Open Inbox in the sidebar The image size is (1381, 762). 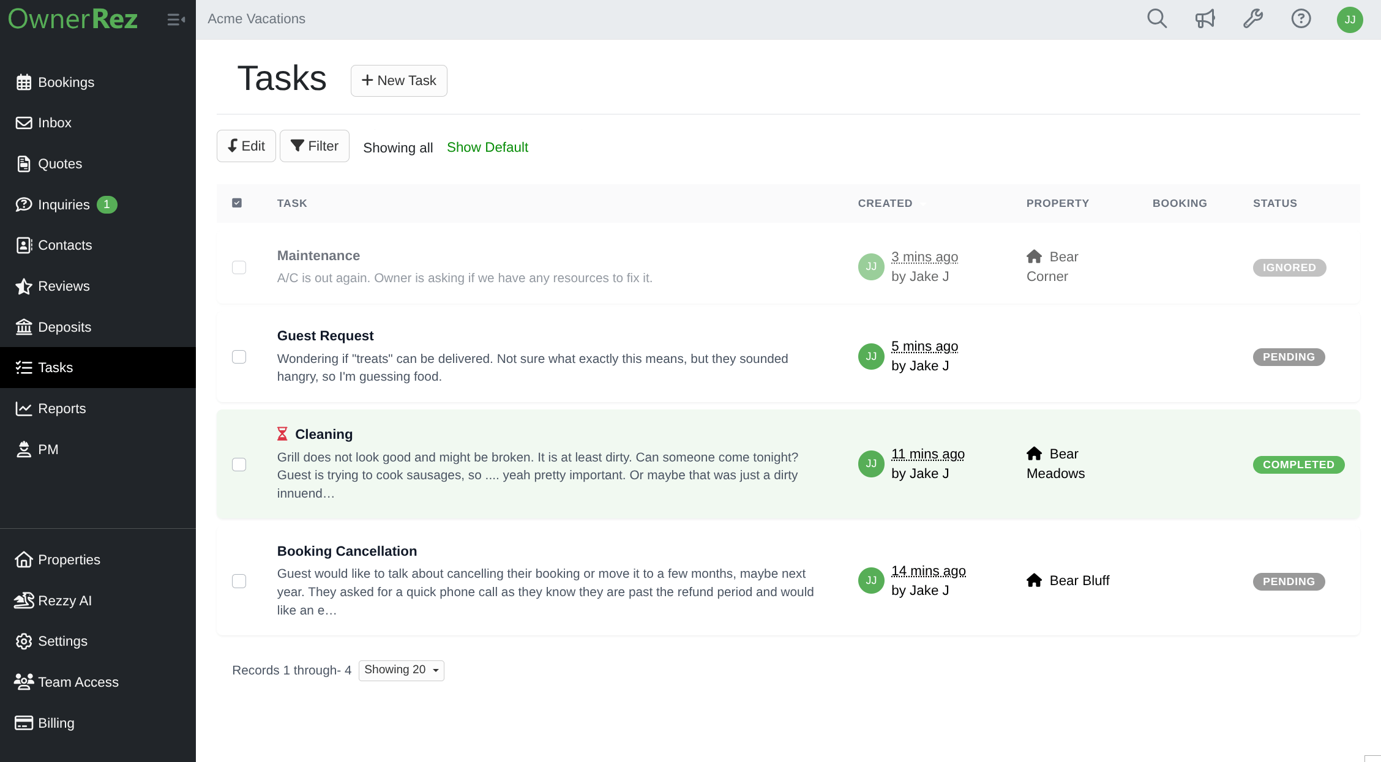click(x=98, y=122)
